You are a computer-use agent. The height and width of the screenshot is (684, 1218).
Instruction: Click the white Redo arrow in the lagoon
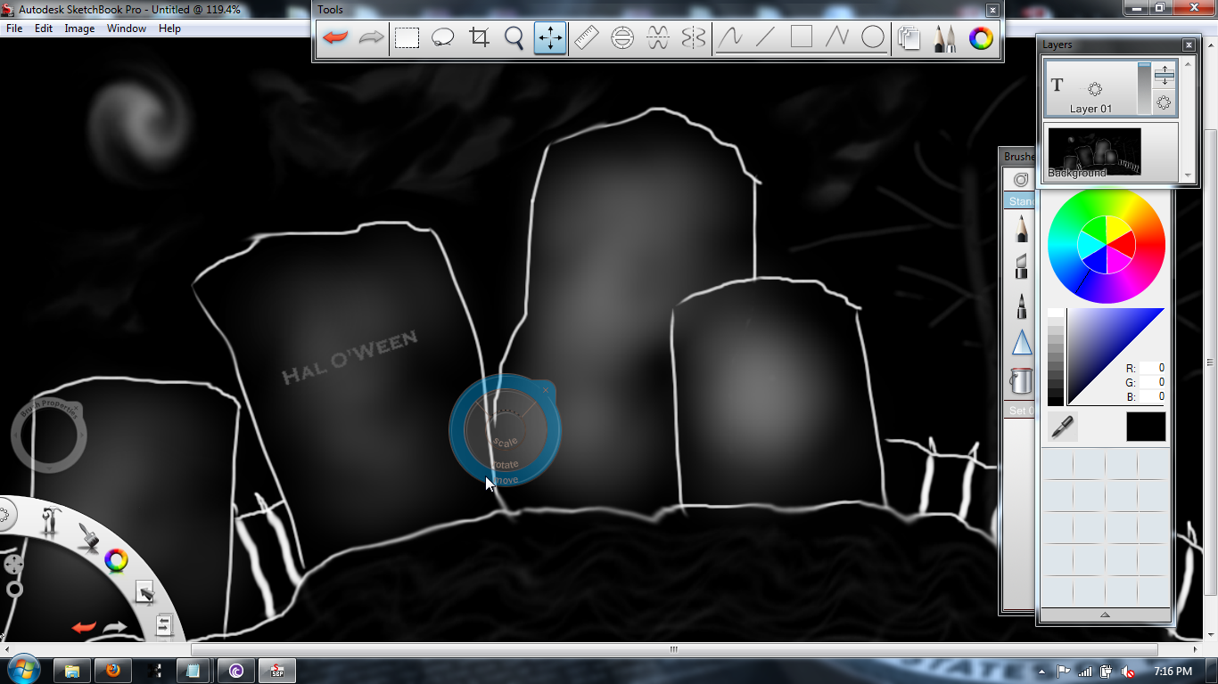(x=116, y=627)
